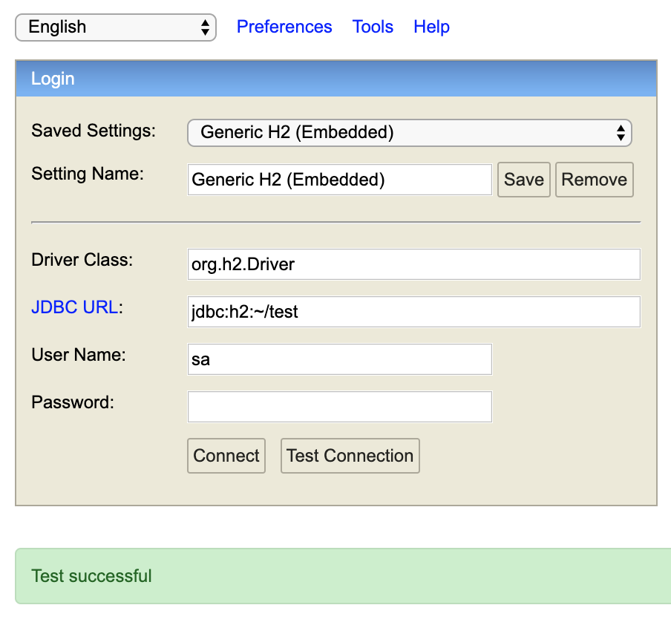Viewport: 671px width, 628px height.
Task: Click the Driver Class input field
Action: click(x=414, y=264)
